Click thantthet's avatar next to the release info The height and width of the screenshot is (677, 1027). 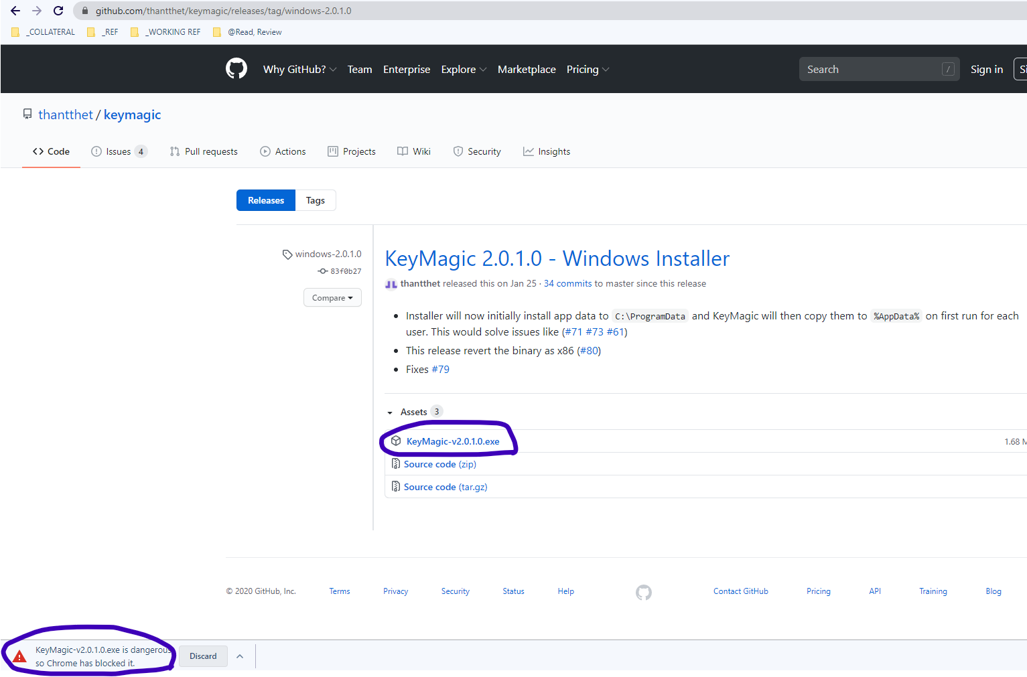point(391,284)
